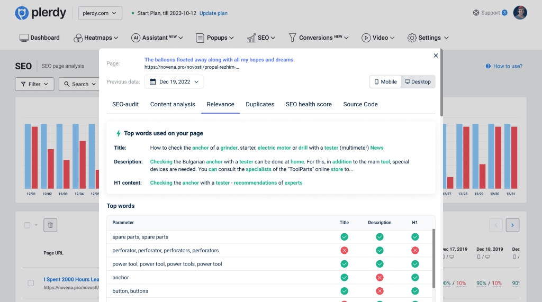Click the Plerdy logo icon
The width and height of the screenshot is (542, 302).
(22, 13)
